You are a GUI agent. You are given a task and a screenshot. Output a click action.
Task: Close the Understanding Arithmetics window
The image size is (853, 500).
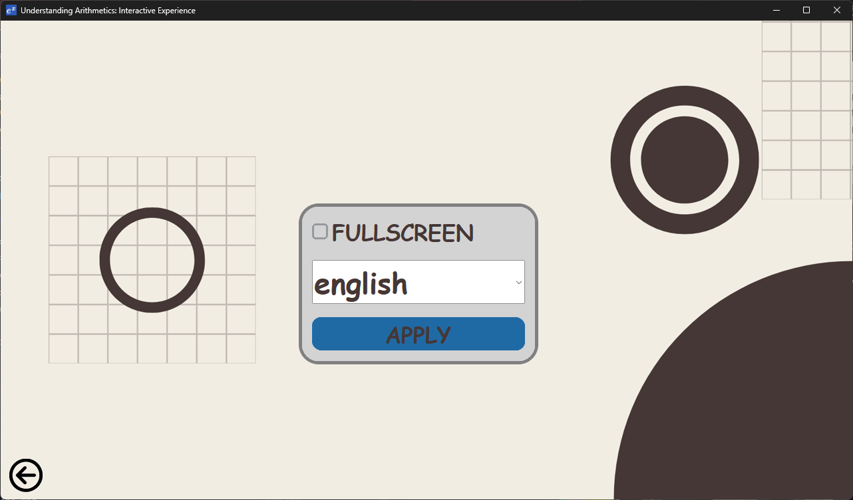click(x=837, y=10)
